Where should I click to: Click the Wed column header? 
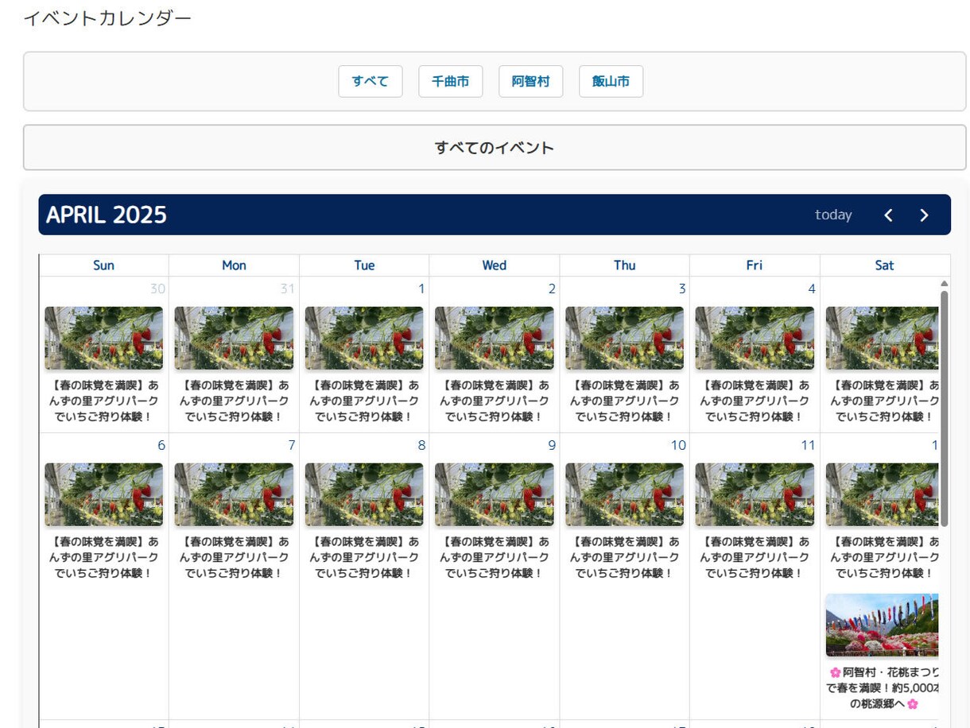tap(495, 265)
